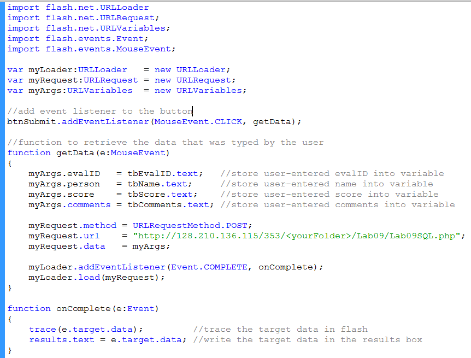The width and height of the screenshot is (471, 358).
Task: Click the myRequest.data assignment line
Action: click(98, 247)
